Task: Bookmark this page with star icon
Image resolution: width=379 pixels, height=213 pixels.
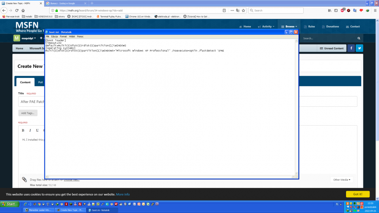Action: 243,10
